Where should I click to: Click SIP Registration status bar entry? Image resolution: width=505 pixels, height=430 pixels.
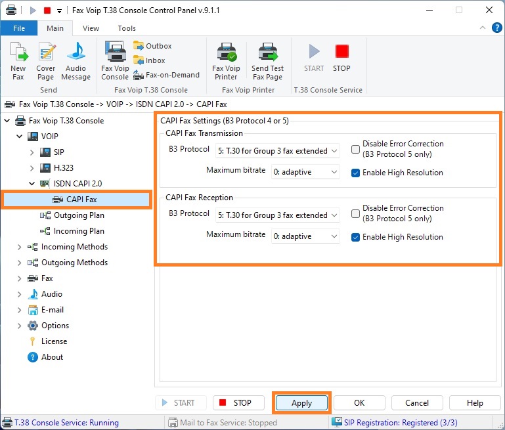pyautogui.click(x=395, y=422)
